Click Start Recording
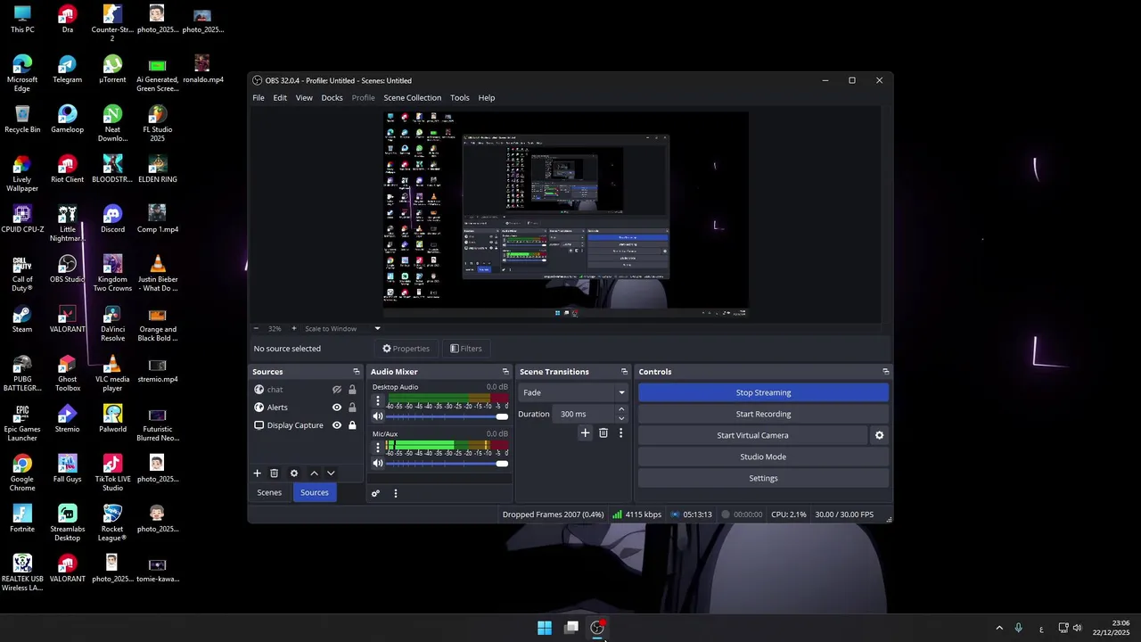 [763, 414]
